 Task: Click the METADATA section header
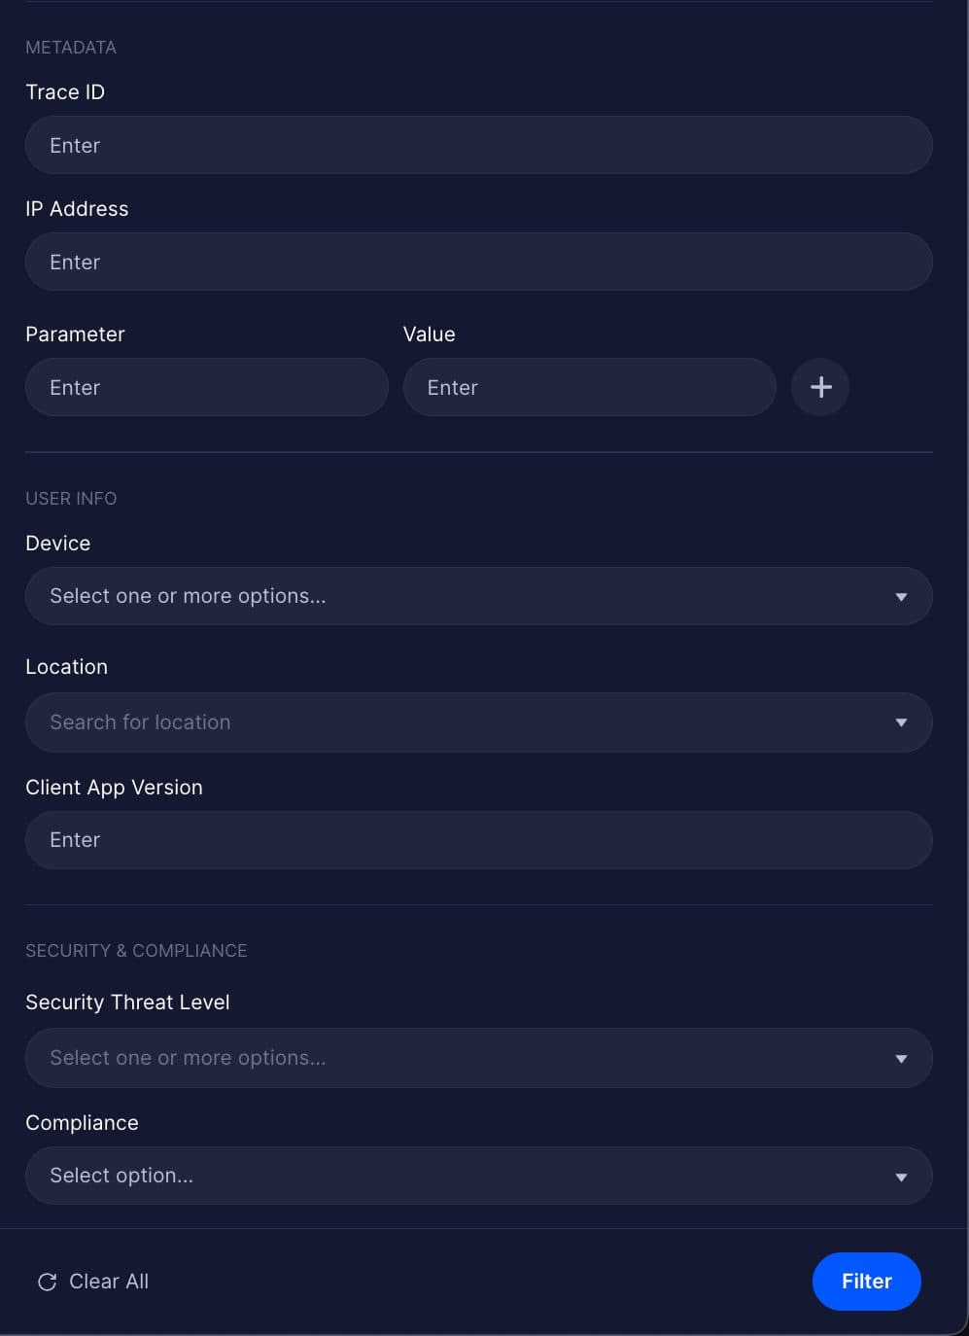[x=71, y=47]
